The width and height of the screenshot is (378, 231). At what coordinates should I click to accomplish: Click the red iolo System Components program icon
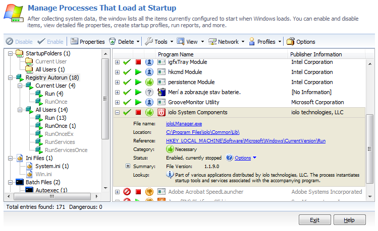click(161, 112)
